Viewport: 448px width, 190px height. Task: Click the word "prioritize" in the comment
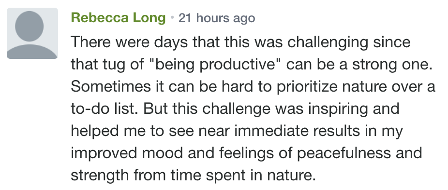pos(307,87)
